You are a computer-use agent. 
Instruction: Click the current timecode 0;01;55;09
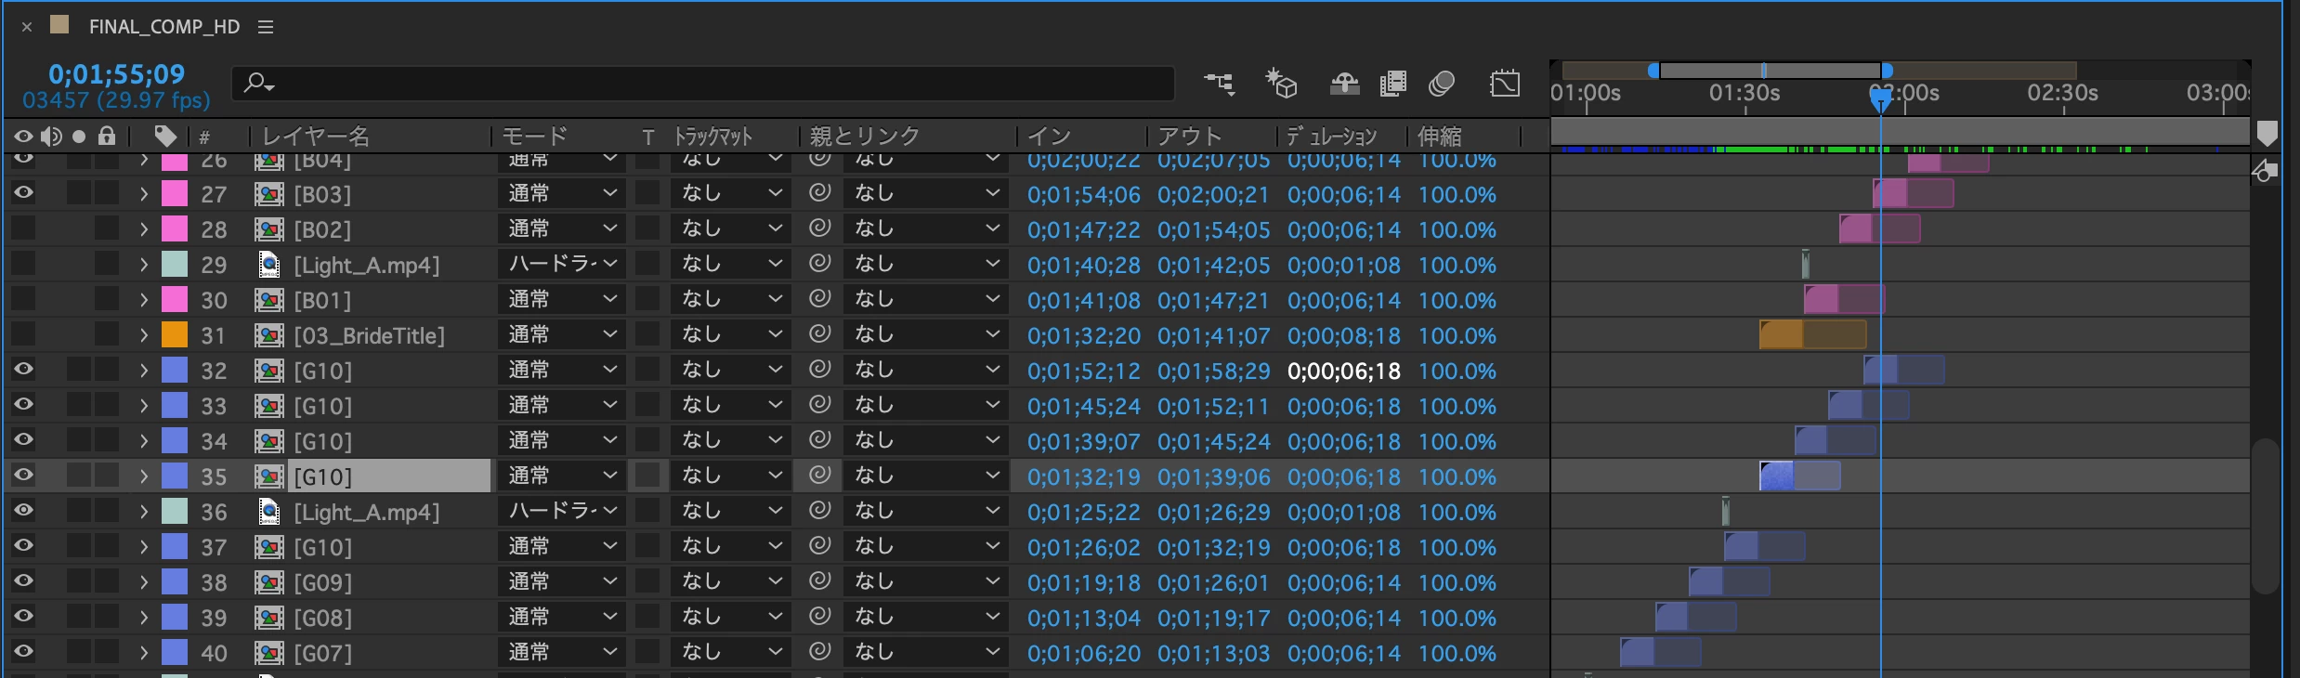click(117, 73)
